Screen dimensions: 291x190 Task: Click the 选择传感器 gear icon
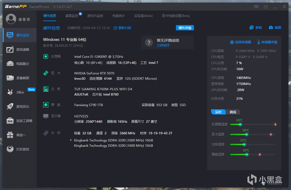(232, 42)
